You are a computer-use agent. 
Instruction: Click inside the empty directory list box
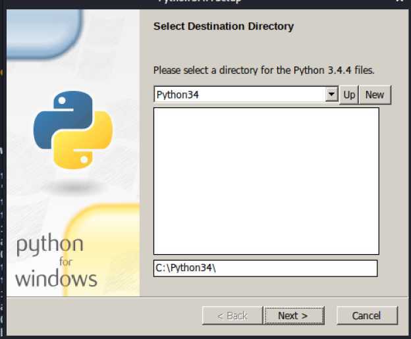(266, 181)
